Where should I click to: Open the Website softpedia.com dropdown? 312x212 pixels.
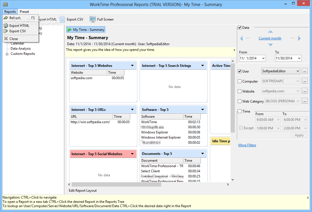coord(298,91)
